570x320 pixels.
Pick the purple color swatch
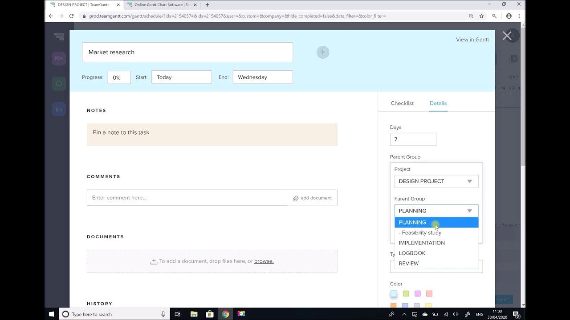point(417,294)
